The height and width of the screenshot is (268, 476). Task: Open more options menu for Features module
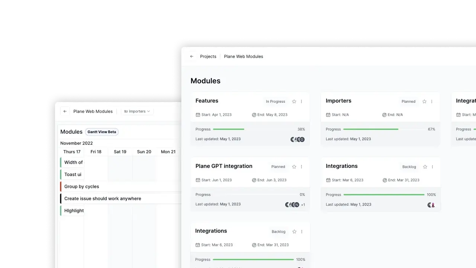click(302, 102)
